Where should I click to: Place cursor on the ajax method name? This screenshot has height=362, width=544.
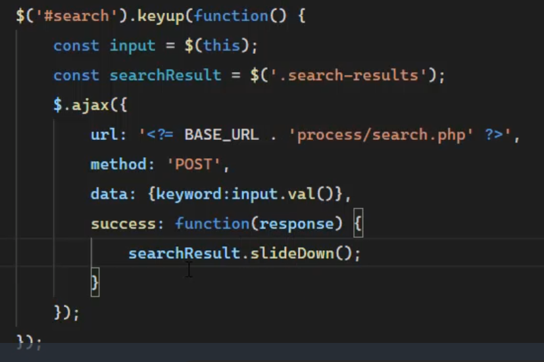point(90,105)
